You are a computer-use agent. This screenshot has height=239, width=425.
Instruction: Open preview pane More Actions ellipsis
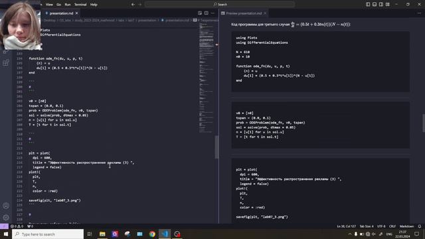[x=419, y=13]
